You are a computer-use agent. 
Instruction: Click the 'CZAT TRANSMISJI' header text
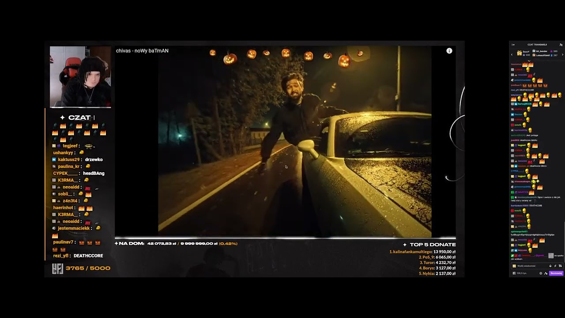tap(537, 45)
